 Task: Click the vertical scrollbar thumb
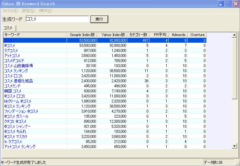coord(235,68)
